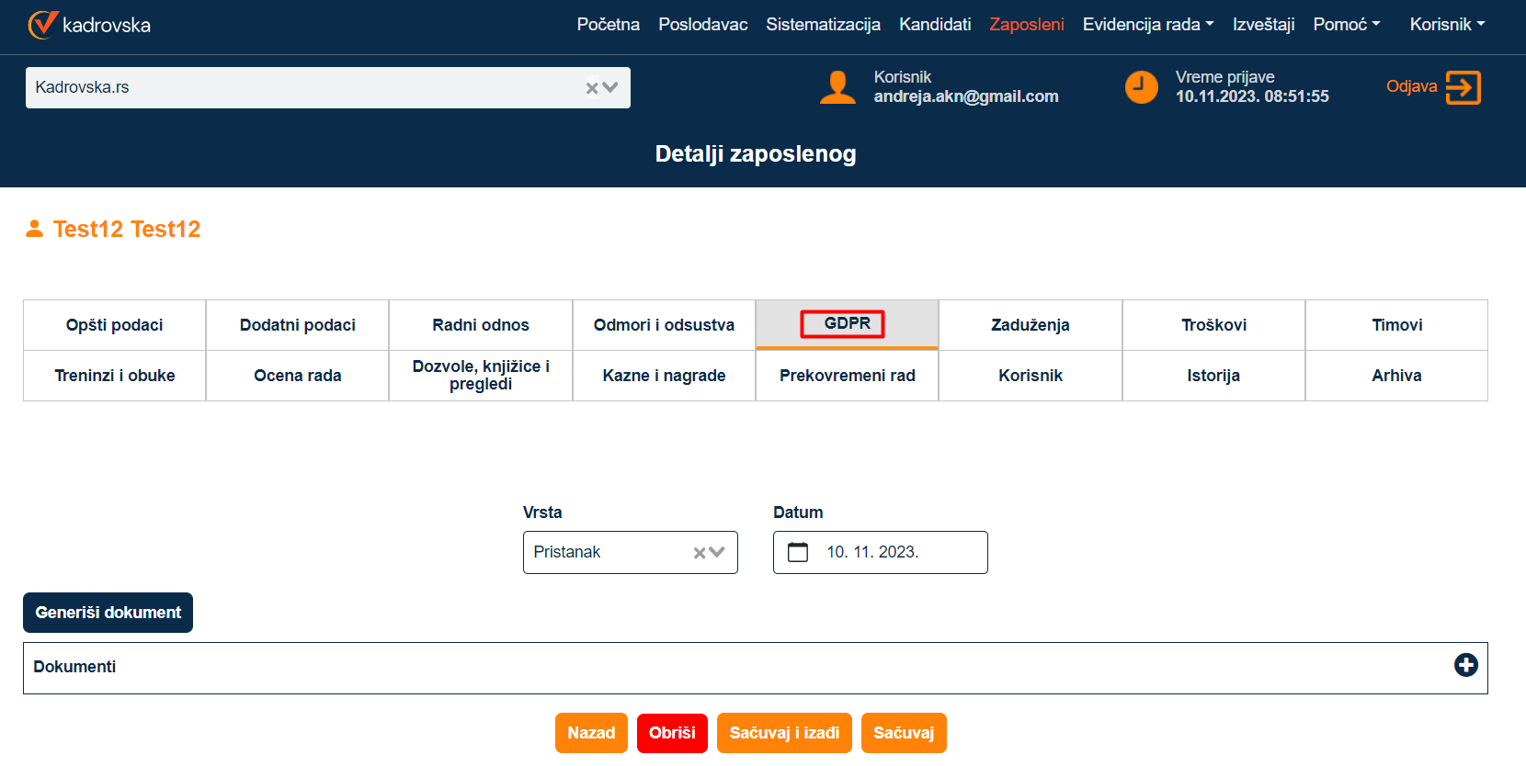Expand the Kadrovska.rs company dropdown arrow
Screen dimensions: 1526x766
point(610,88)
